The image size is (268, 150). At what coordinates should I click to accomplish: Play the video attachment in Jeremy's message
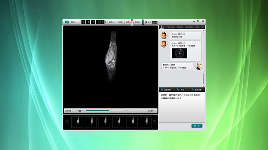tap(180, 53)
